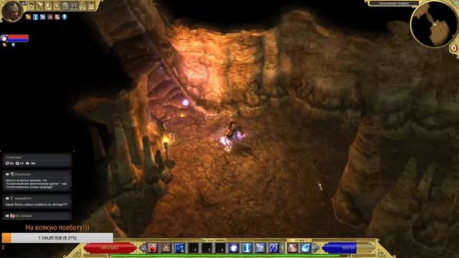
Task: Select the donation goal bar '1 246,80 RUB'
Action: click(x=57, y=238)
